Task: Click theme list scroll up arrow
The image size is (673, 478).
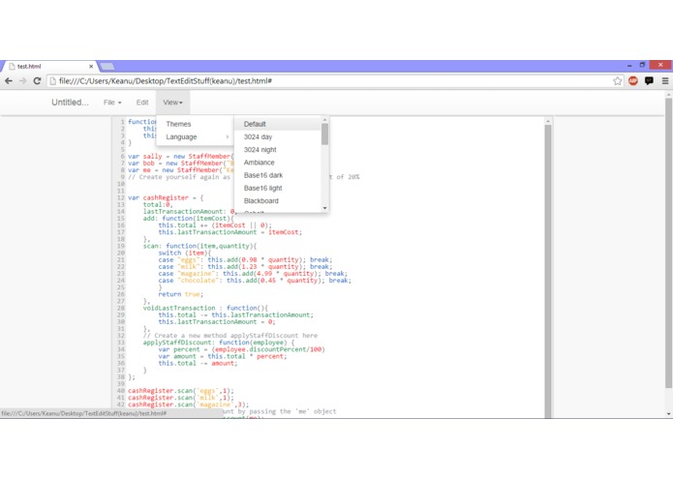Action: pyautogui.click(x=325, y=120)
